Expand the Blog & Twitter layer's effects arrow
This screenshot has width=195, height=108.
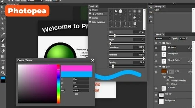[x=191, y=61]
